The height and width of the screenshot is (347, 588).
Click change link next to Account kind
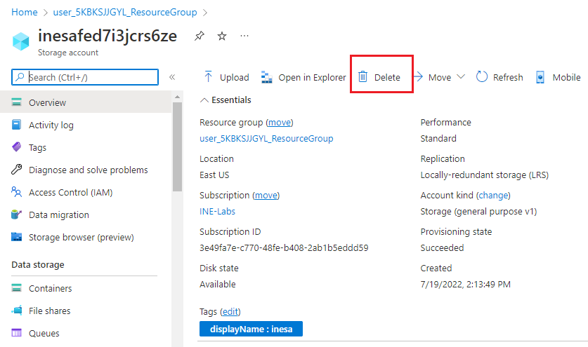[493, 195]
